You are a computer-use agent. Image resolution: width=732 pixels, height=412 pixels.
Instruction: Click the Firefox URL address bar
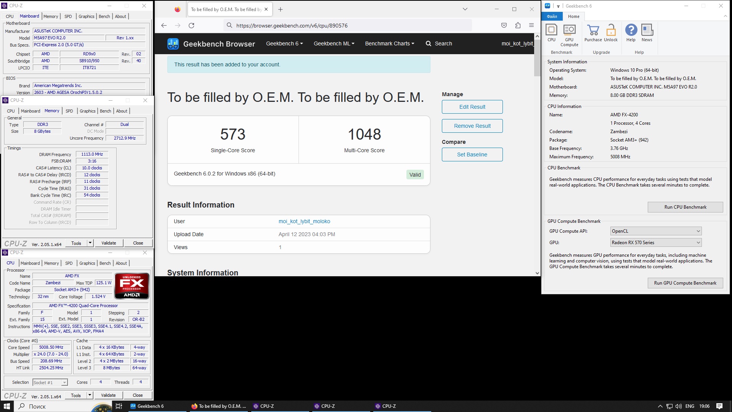[x=348, y=26]
